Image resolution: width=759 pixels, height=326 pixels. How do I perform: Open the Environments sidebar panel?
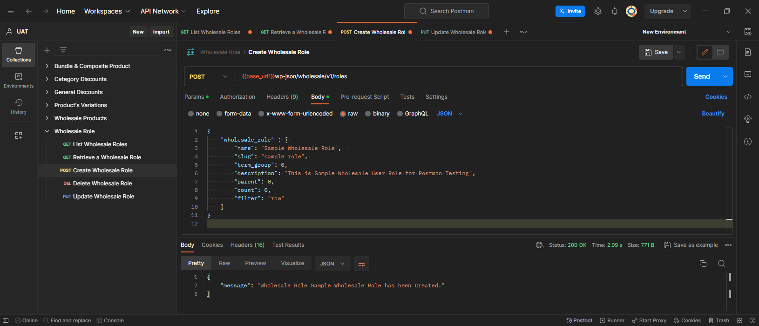(19, 81)
